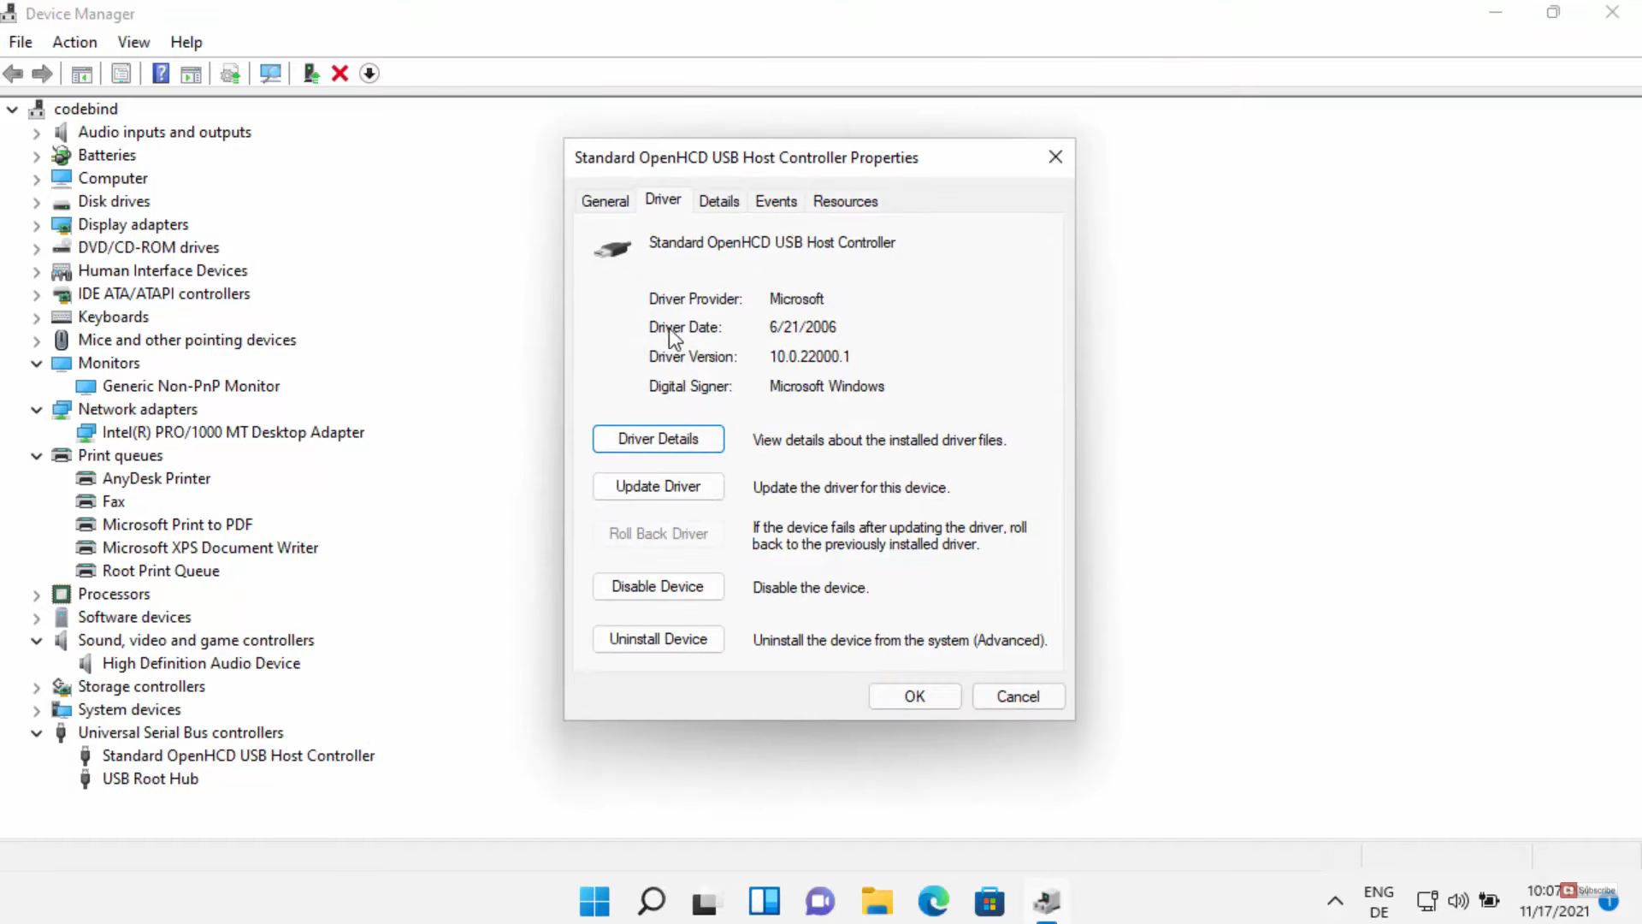Switch to the General tab
Viewport: 1642px width, 924px height.
605,201
